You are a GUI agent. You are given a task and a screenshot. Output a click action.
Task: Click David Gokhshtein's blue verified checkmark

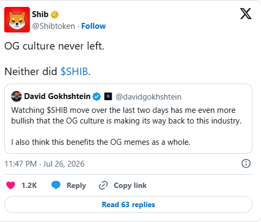[97, 97]
